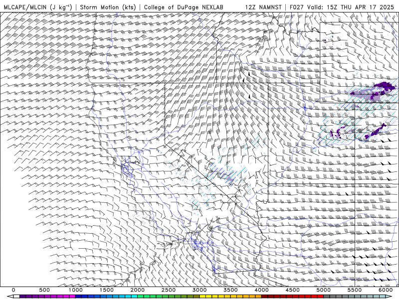This screenshot has width=399, height=299.
Task: Click the dark gray swatch under the 5000 label
Action: [327, 297]
